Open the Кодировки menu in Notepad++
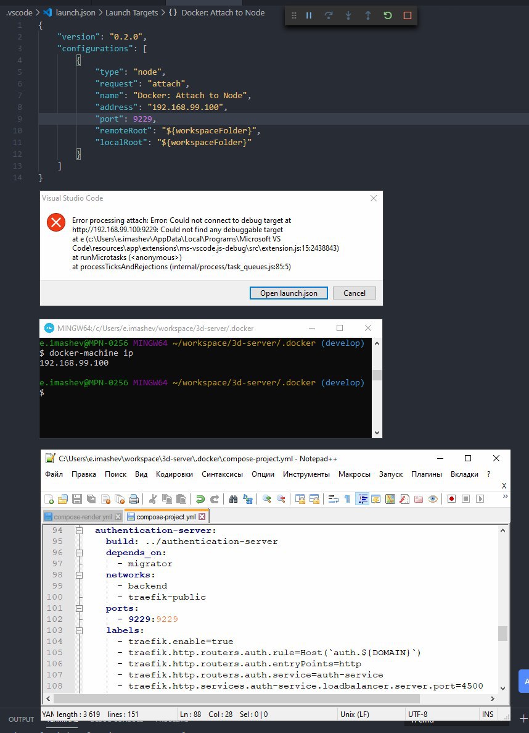The height and width of the screenshot is (733, 529). coord(174,474)
